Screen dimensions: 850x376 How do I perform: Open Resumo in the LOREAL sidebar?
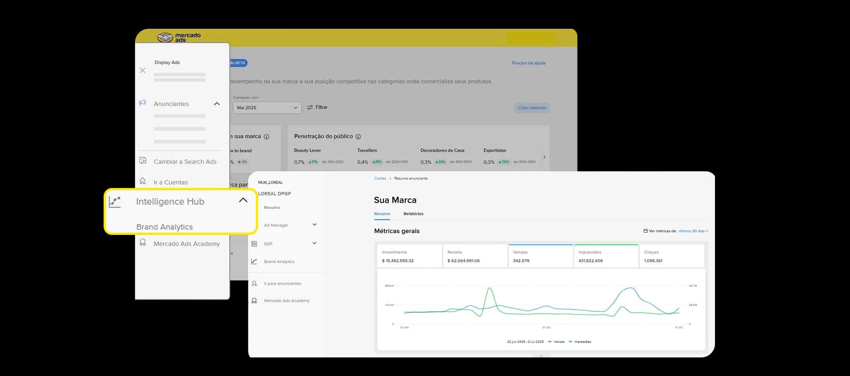pyautogui.click(x=272, y=207)
